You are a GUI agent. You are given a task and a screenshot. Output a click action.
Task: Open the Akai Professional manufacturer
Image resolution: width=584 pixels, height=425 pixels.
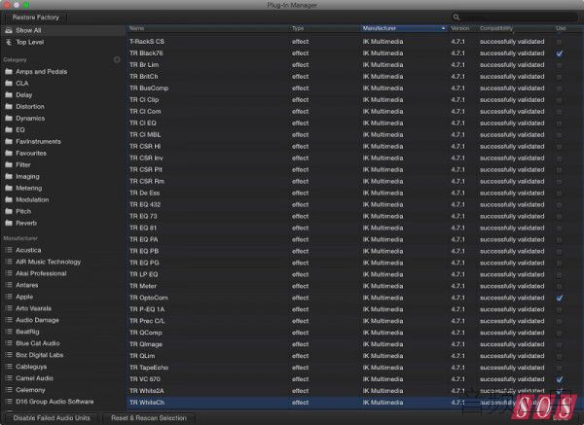[x=41, y=273]
